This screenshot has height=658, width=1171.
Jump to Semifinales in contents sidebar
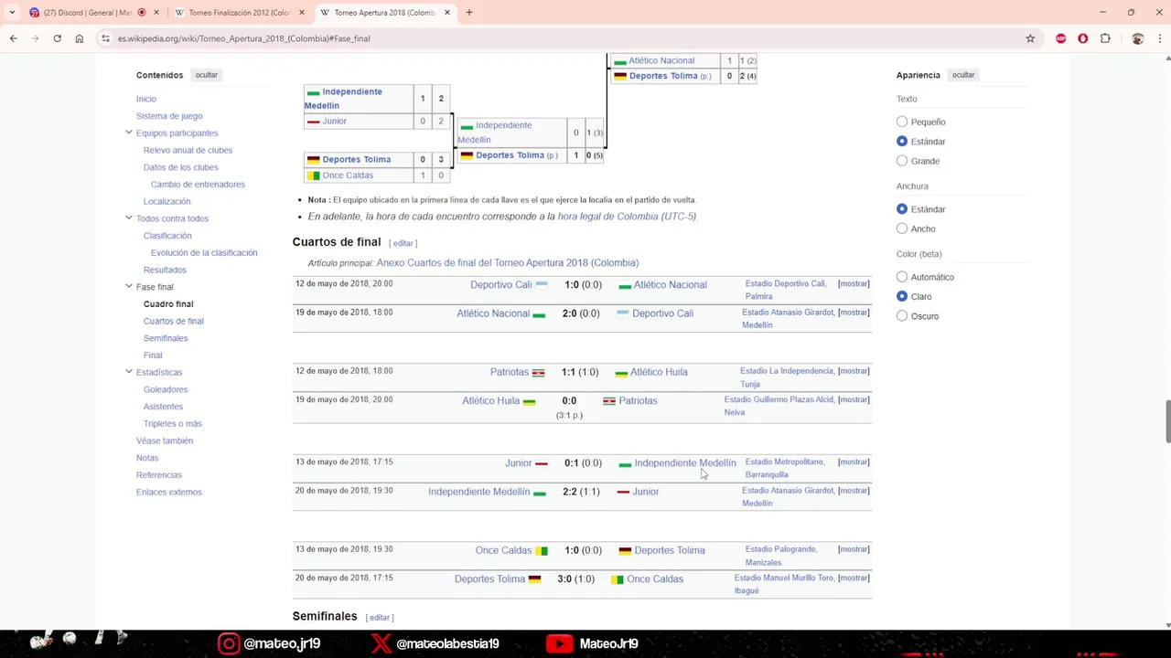[166, 338]
